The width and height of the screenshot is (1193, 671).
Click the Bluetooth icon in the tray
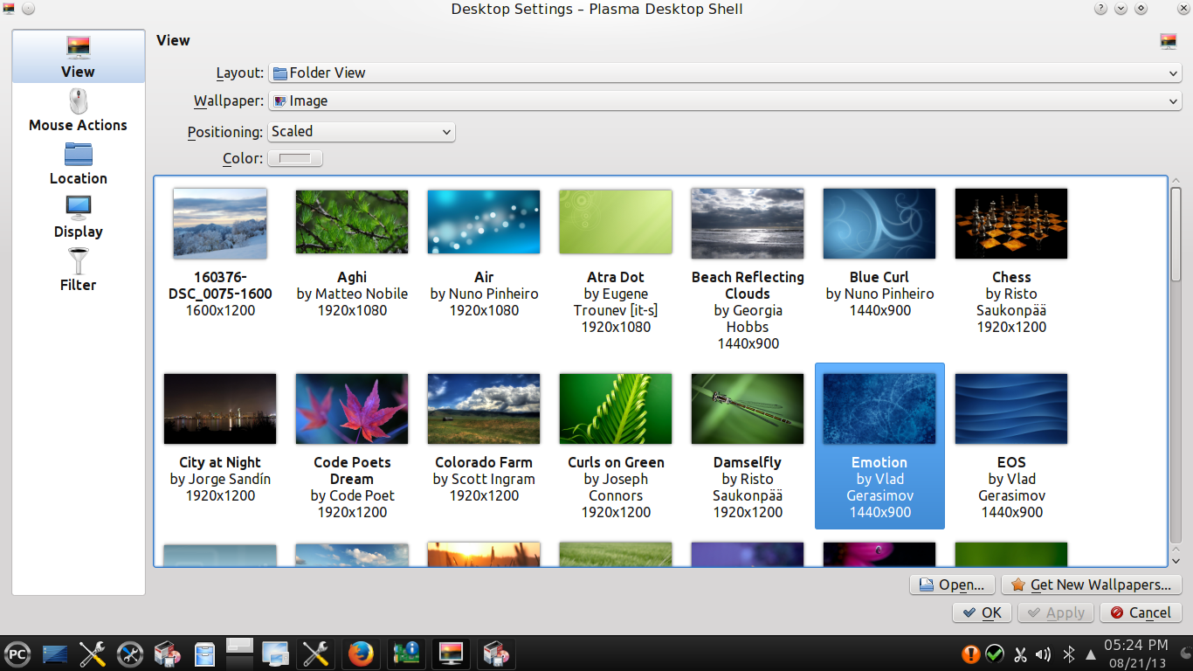pyautogui.click(x=1067, y=654)
